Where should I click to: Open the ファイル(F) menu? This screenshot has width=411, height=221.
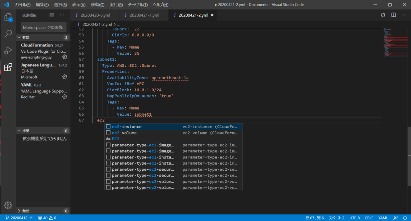[22, 5]
